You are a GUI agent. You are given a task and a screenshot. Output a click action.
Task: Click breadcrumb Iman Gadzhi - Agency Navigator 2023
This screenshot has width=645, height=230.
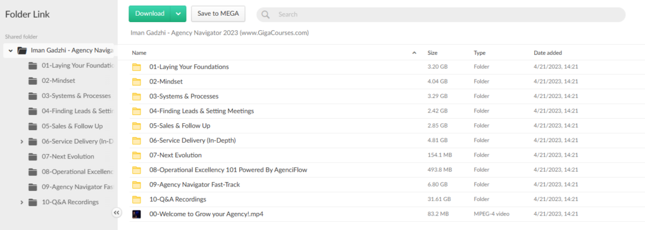(x=220, y=33)
